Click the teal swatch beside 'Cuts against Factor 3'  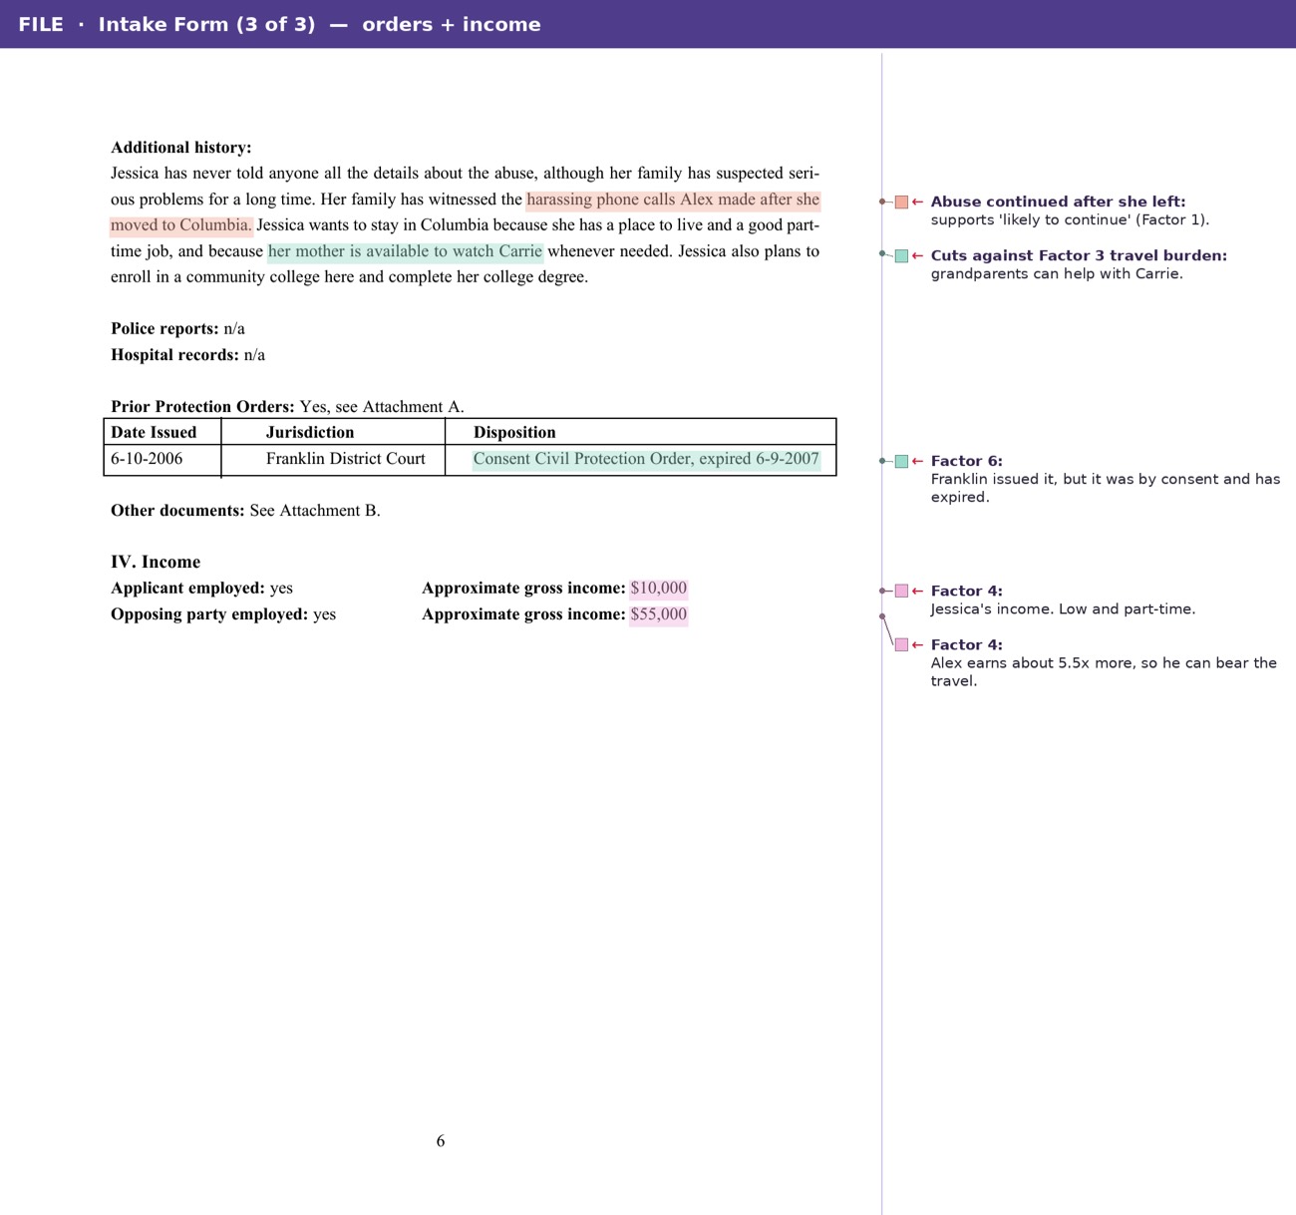point(901,256)
